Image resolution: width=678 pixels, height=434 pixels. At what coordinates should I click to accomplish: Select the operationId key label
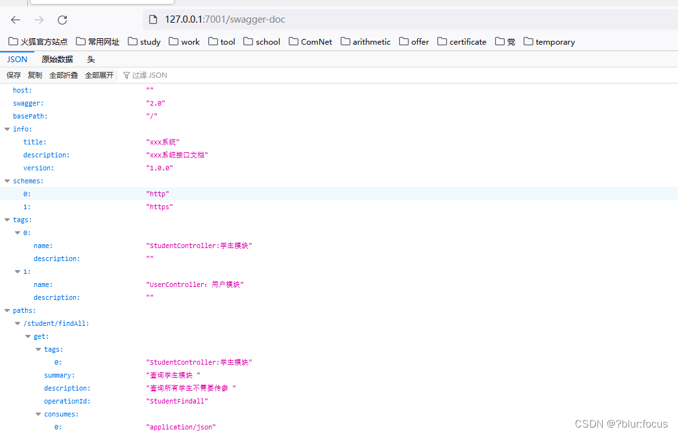pos(67,401)
